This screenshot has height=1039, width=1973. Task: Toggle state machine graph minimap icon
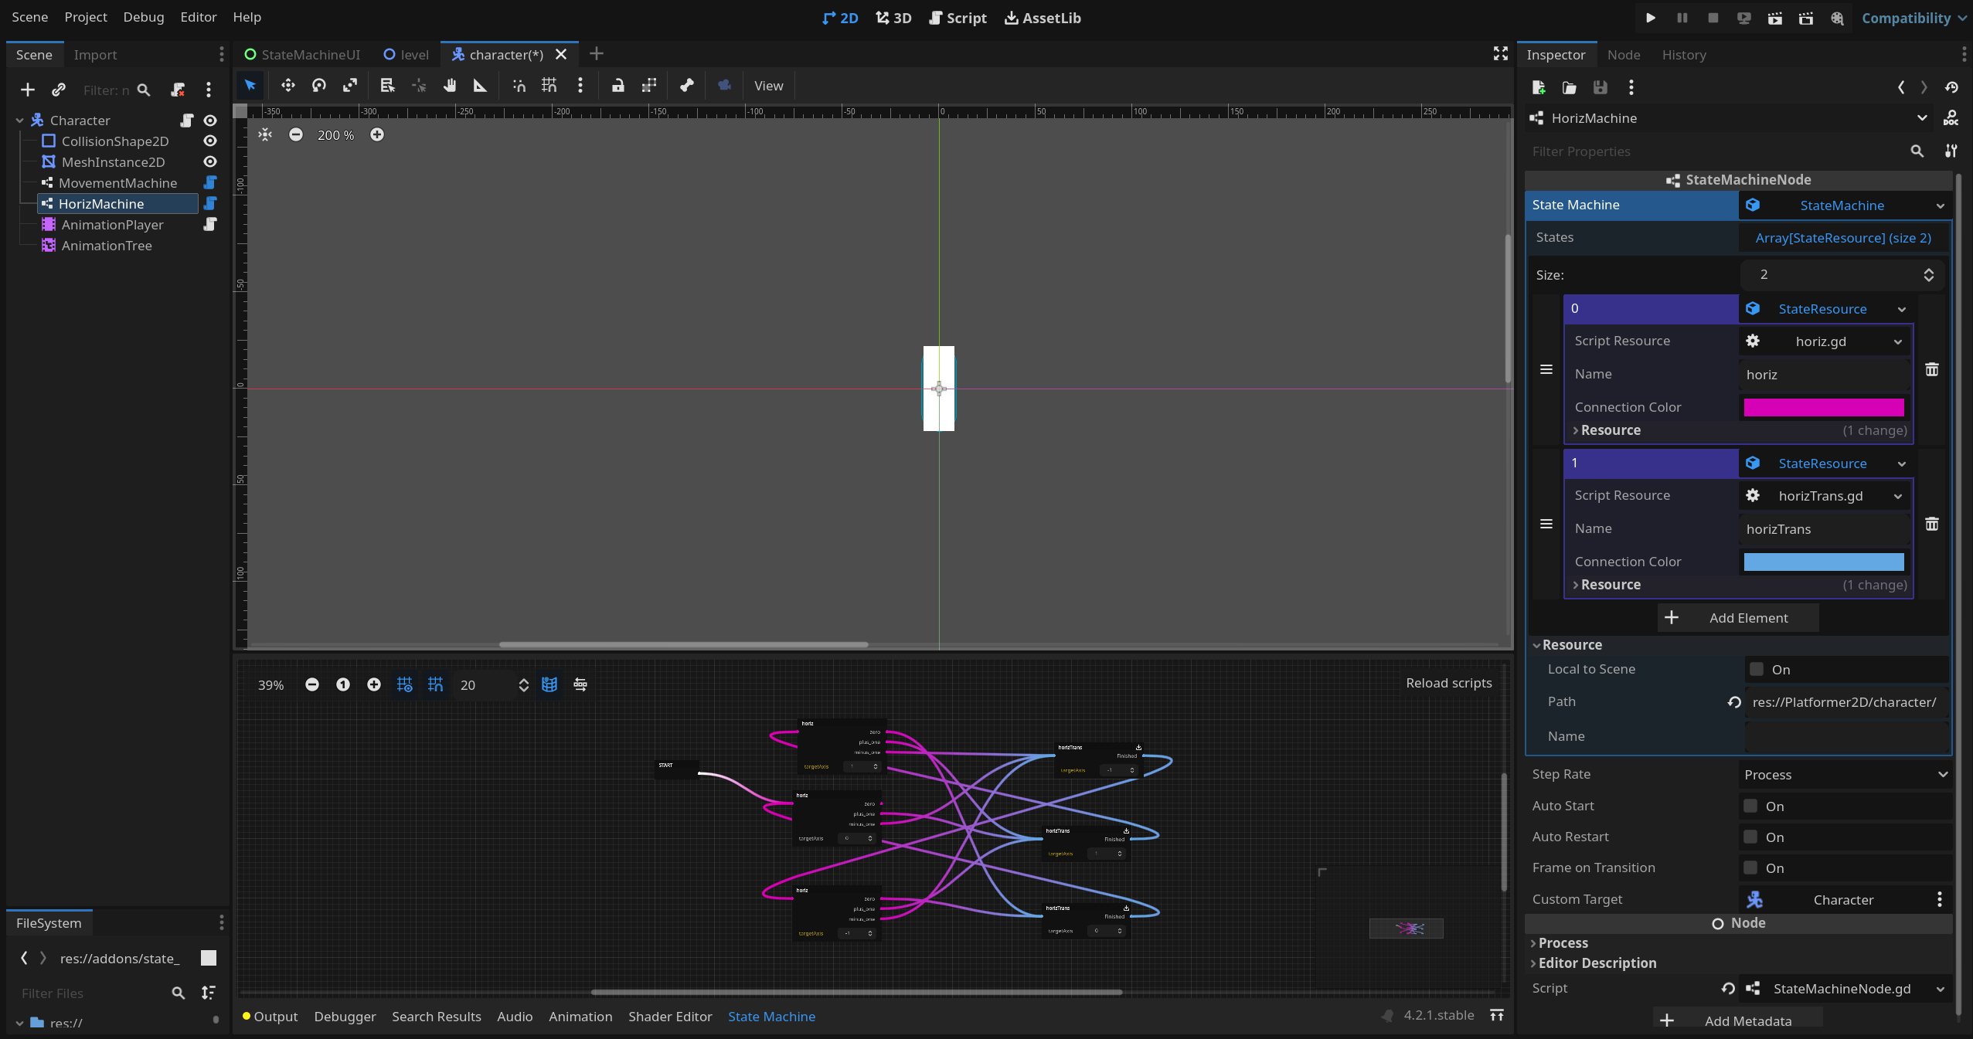pos(549,684)
